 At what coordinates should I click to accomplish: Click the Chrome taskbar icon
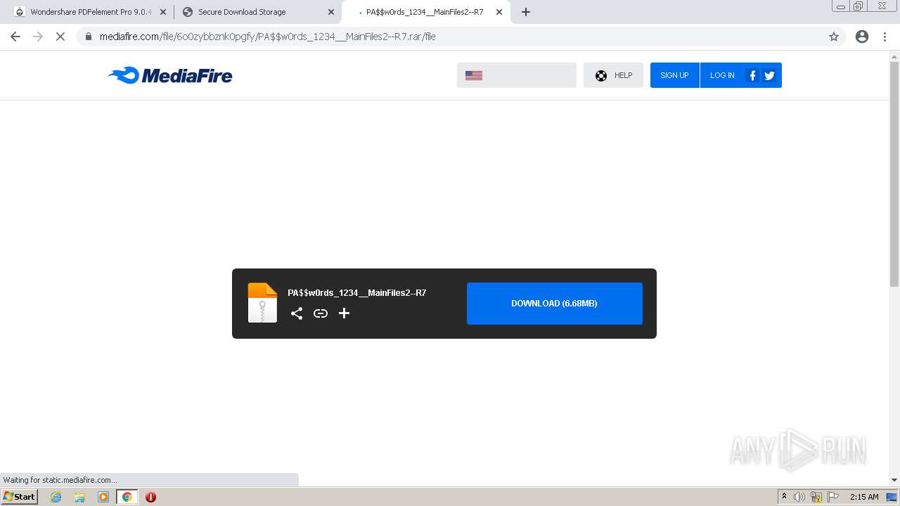click(127, 497)
